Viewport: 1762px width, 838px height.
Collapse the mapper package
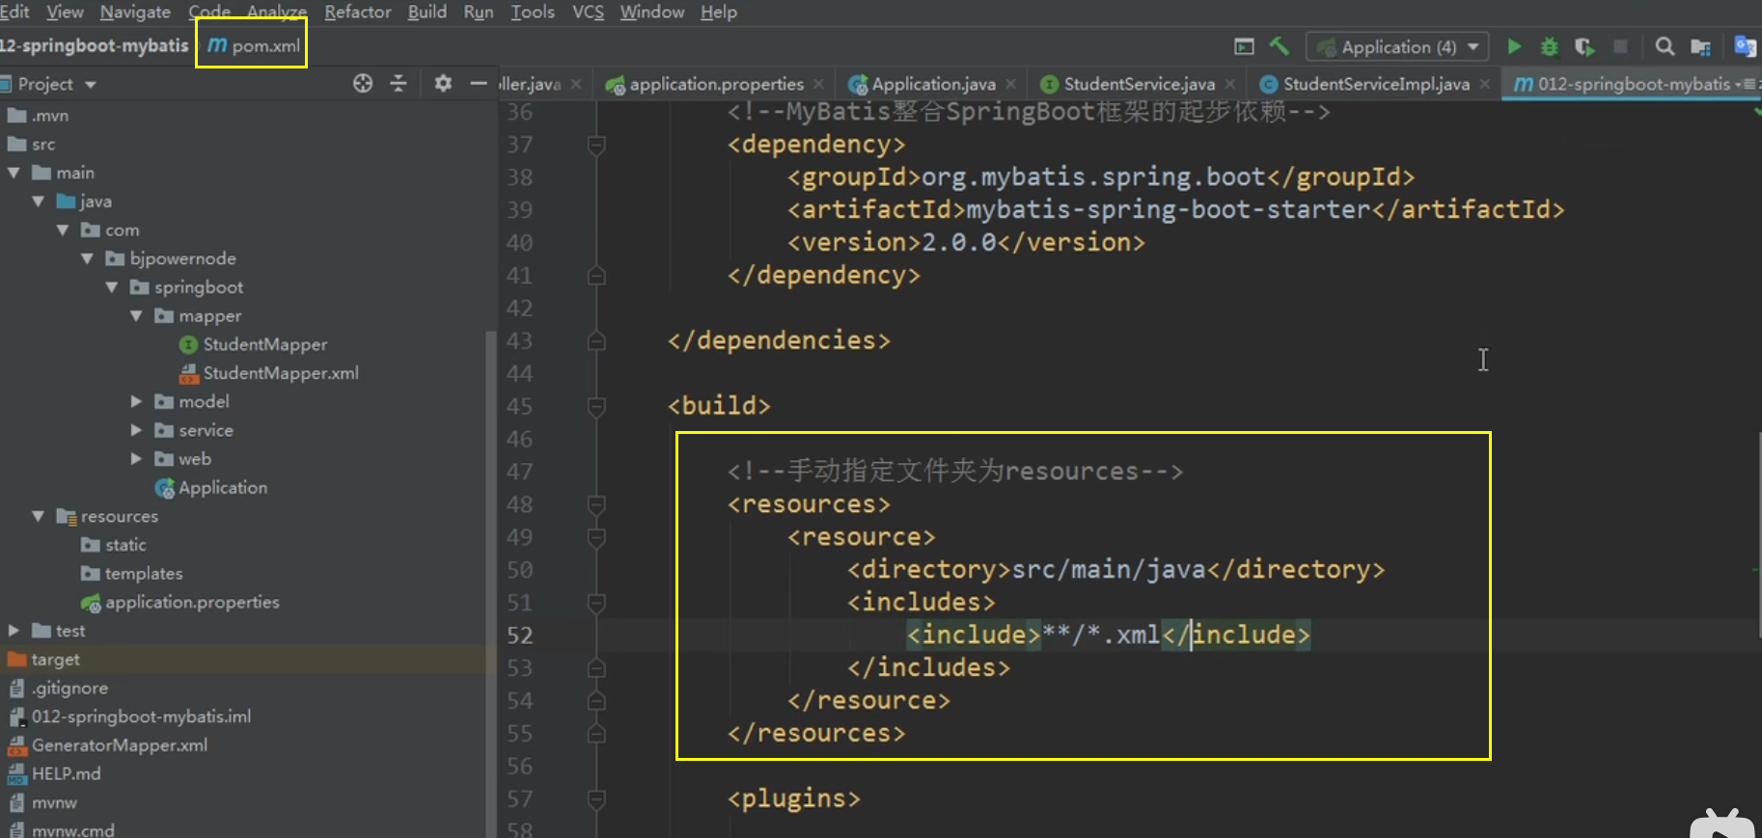137,316
